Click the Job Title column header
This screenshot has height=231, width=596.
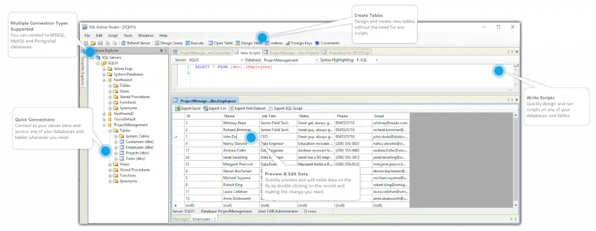click(x=278, y=115)
